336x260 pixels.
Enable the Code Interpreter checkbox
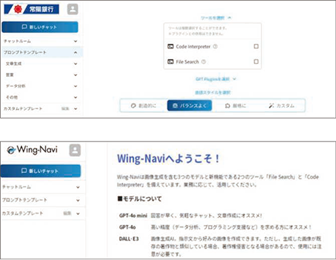[x=256, y=46]
